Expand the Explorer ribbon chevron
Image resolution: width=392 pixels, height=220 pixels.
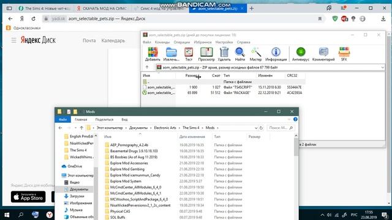[x=289, y=120]
